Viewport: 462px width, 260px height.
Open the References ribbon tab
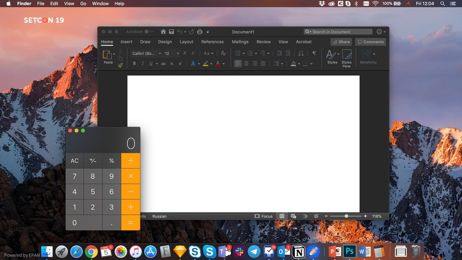(x=213, y=42)
